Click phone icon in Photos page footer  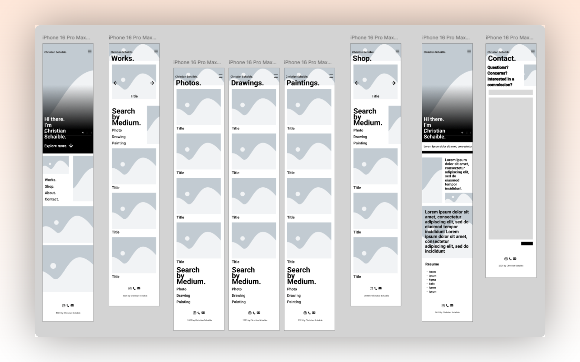(199, 313)
